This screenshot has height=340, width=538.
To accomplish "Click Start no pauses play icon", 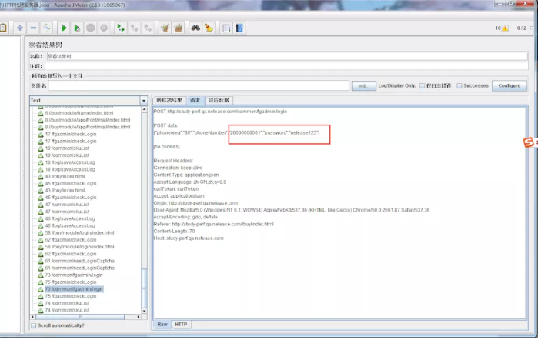I will pos(77,28).
